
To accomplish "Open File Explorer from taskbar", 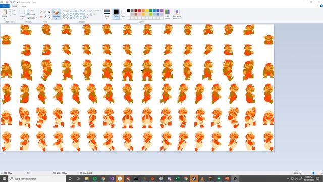I will pos(86,178).
